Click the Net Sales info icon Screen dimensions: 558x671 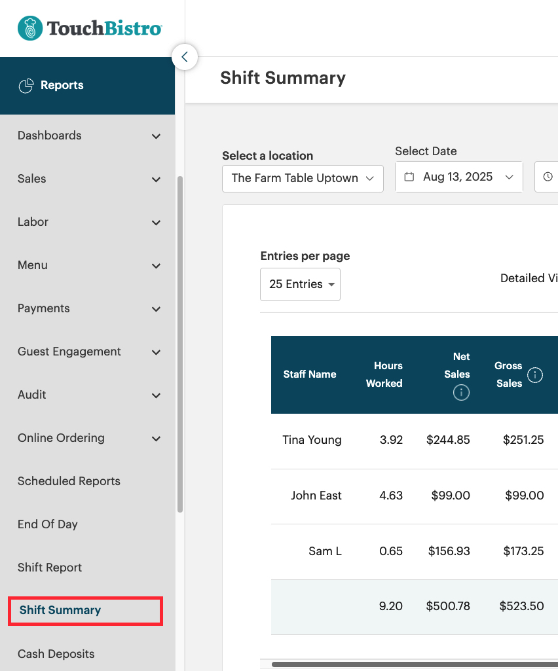461,393
